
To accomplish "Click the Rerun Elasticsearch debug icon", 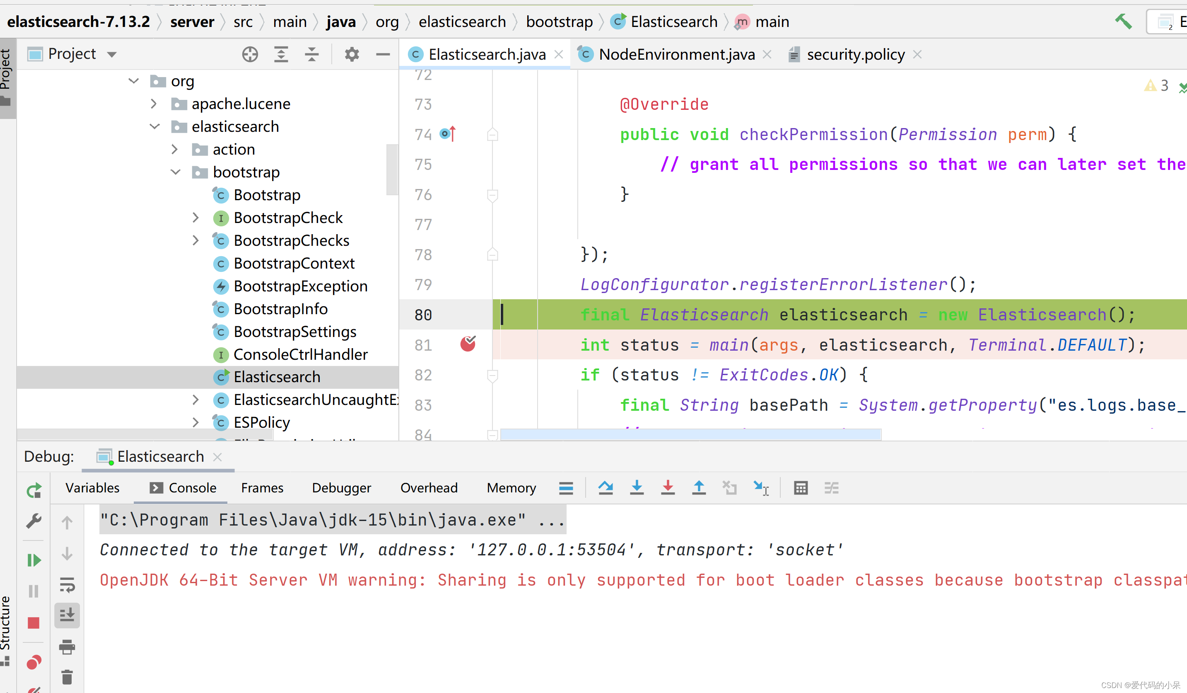I will 34,490.
